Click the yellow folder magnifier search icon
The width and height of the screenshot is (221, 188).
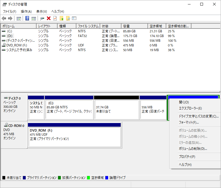pos(68,19)
